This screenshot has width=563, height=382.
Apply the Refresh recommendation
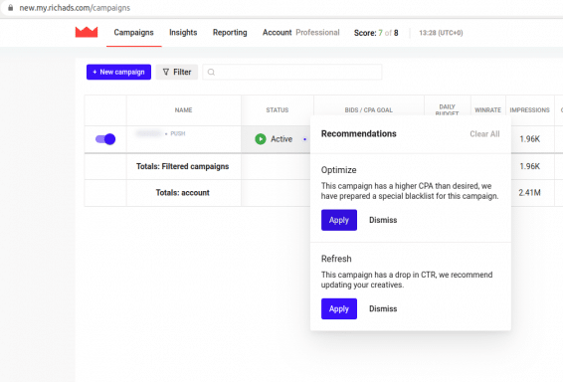tap(339, 308)
